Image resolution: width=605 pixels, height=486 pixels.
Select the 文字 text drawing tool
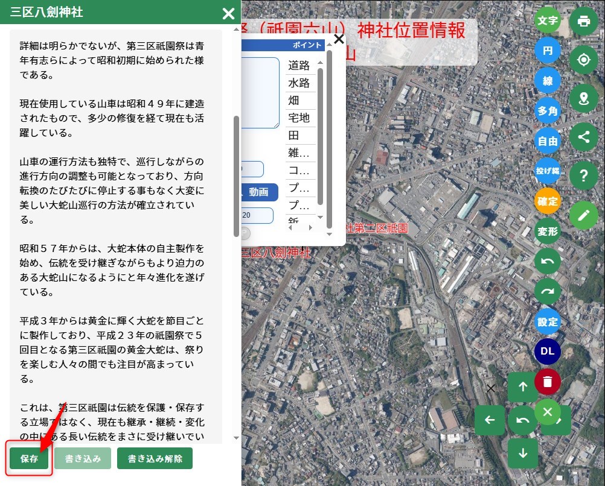coord(547,21)
